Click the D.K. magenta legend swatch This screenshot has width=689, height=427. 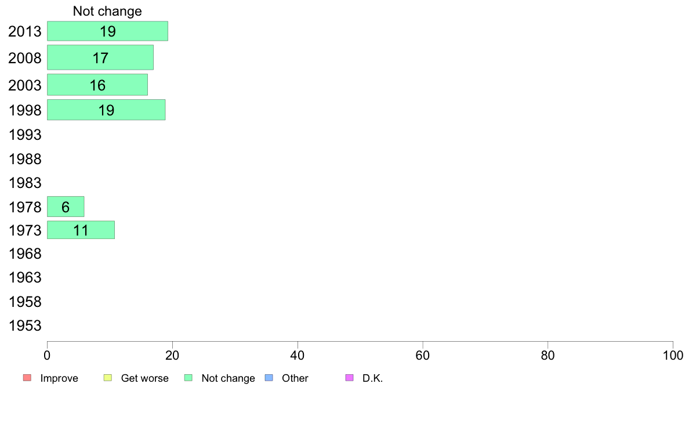click(x=350, y=378)
